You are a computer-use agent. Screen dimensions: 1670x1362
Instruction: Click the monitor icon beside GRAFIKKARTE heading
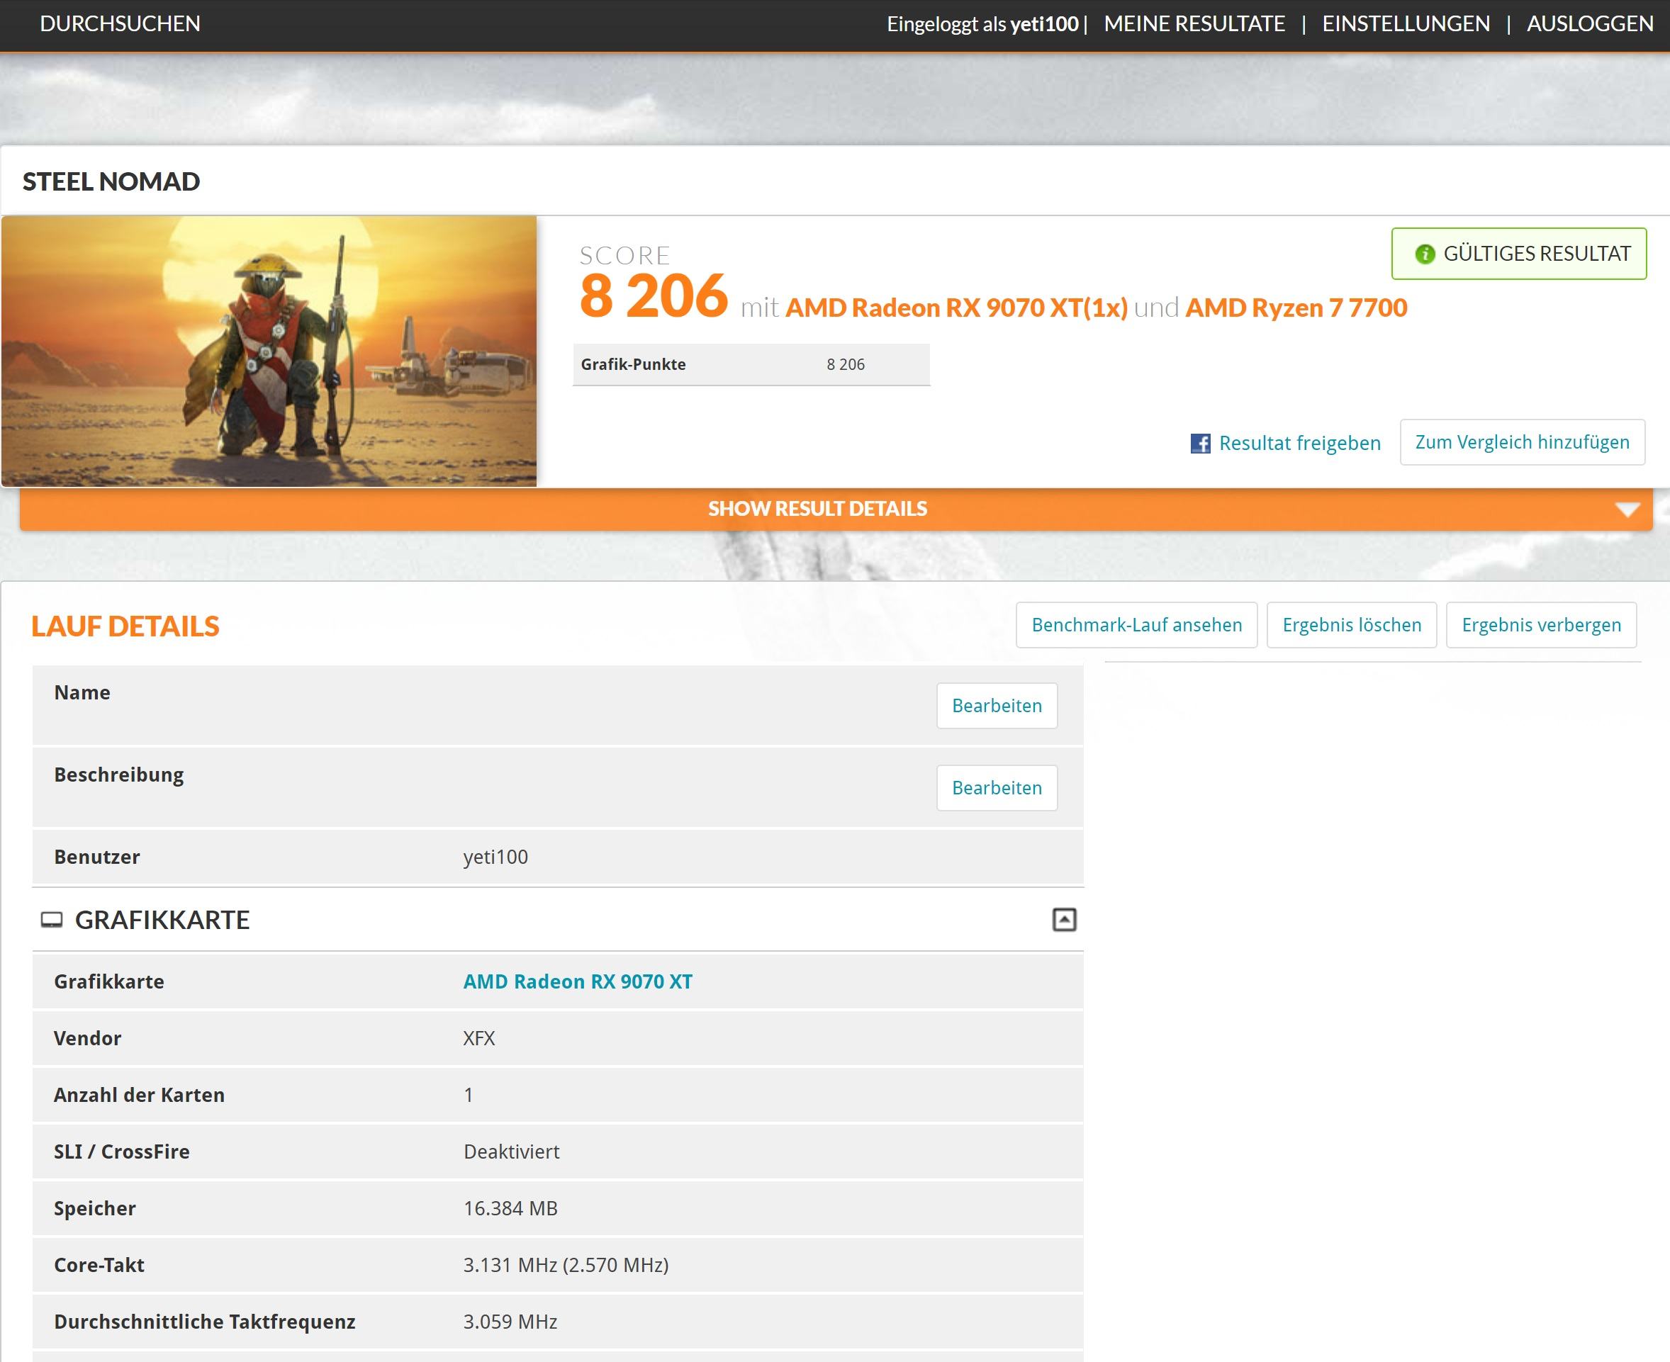[52, 920]
